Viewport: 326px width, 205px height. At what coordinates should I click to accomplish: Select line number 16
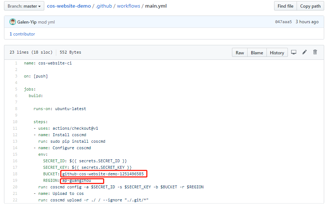15,161
